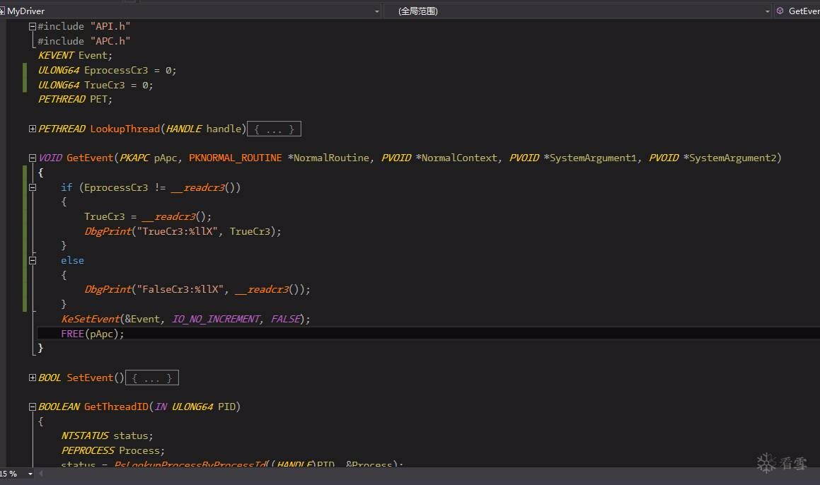Collapse the if block outline marker

coord(33,187)
